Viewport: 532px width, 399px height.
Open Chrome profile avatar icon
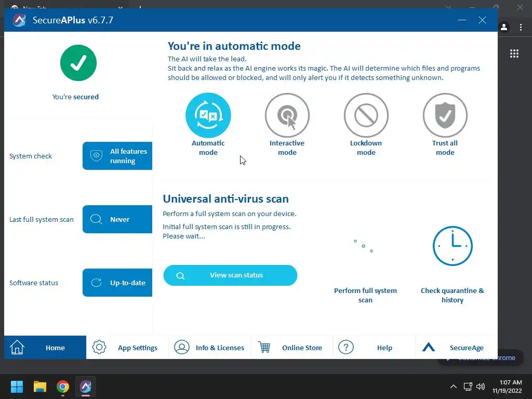[504, 27]
